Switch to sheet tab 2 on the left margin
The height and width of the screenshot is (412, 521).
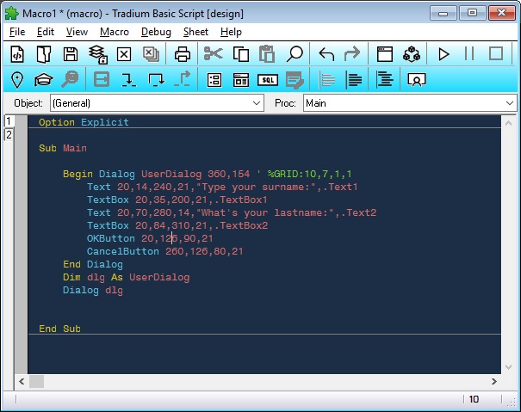(9, 135)
